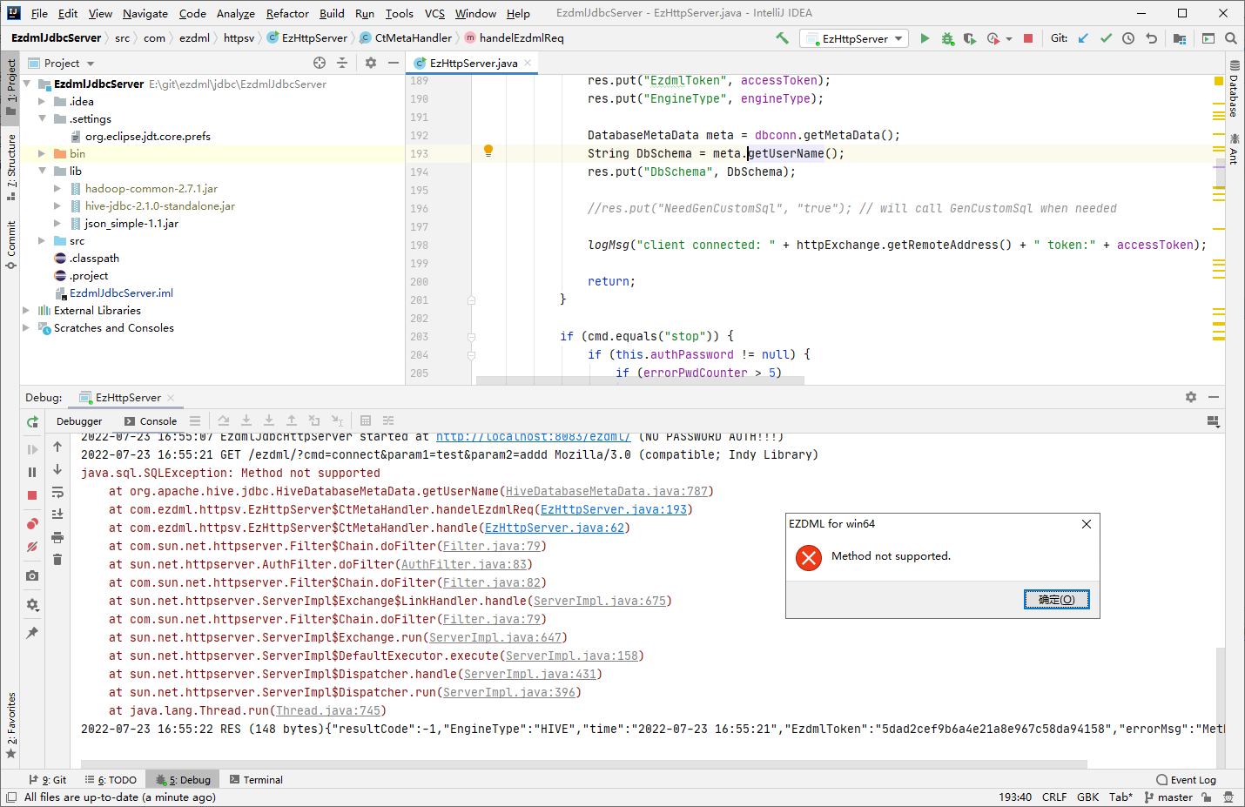Start debugging with the bug icon
Image resolution: width=1245 pixels, height=807 pixels.
pos(947,38)
